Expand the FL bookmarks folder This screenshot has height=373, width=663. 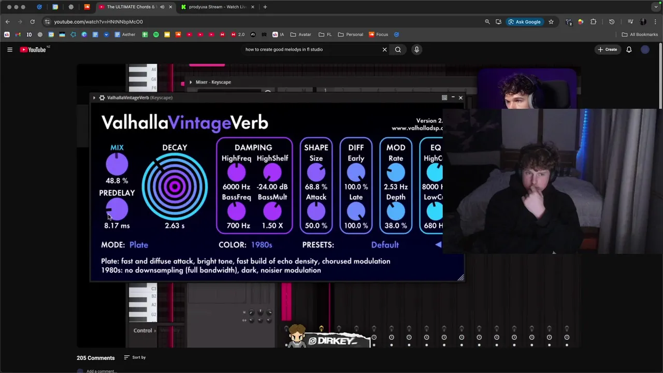point(325,35)
